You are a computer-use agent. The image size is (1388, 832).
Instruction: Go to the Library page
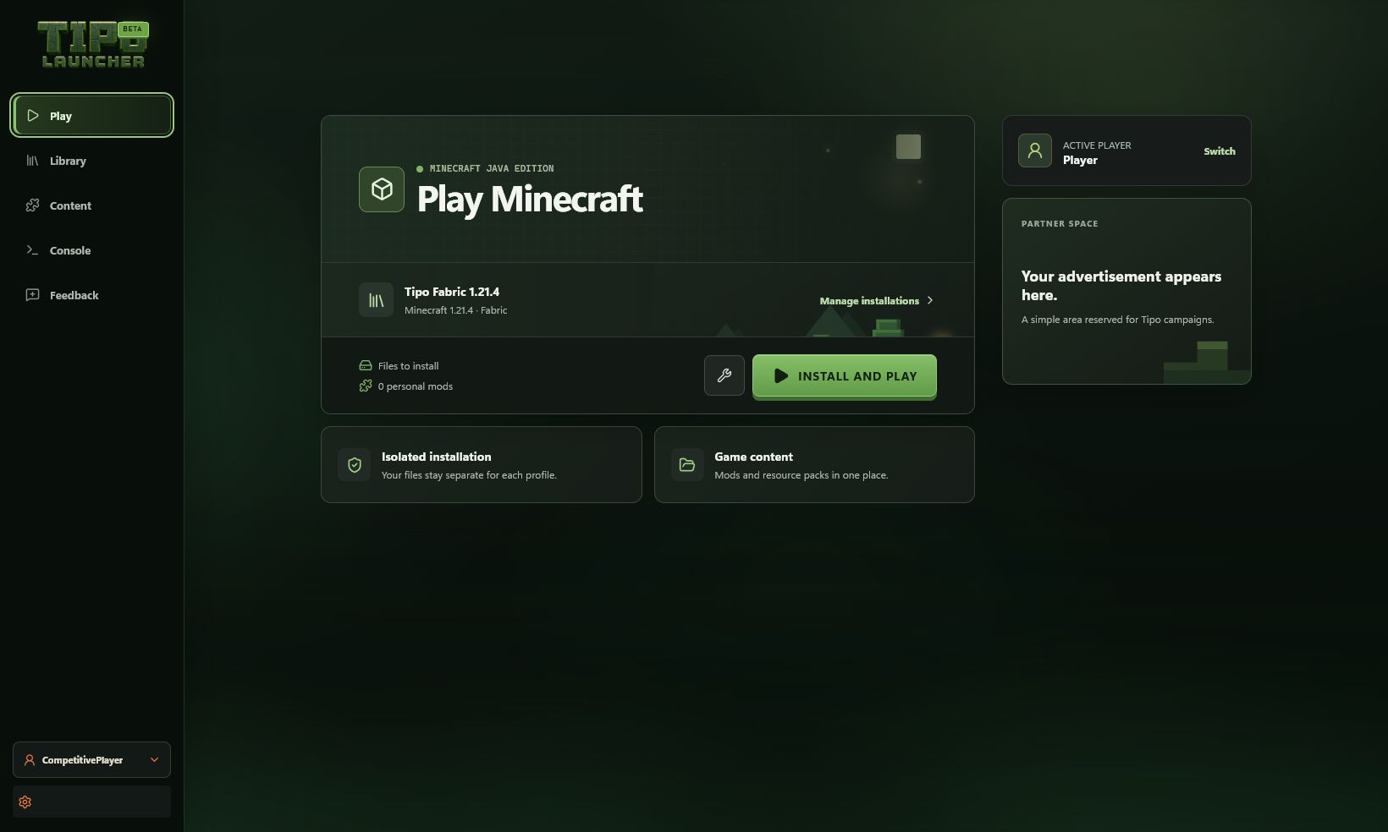pos(91,161)
